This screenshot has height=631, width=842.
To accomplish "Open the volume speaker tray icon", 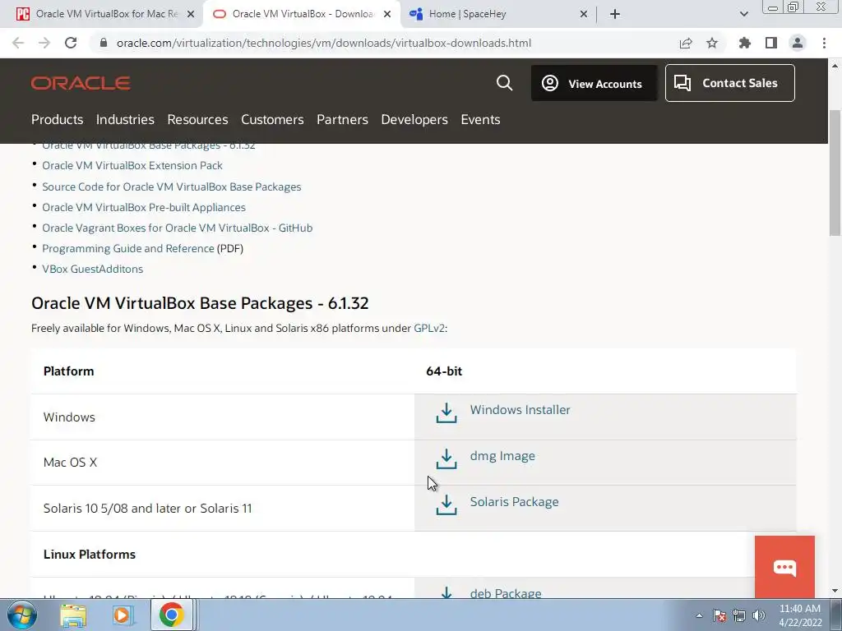I will (x=759, y=615).
